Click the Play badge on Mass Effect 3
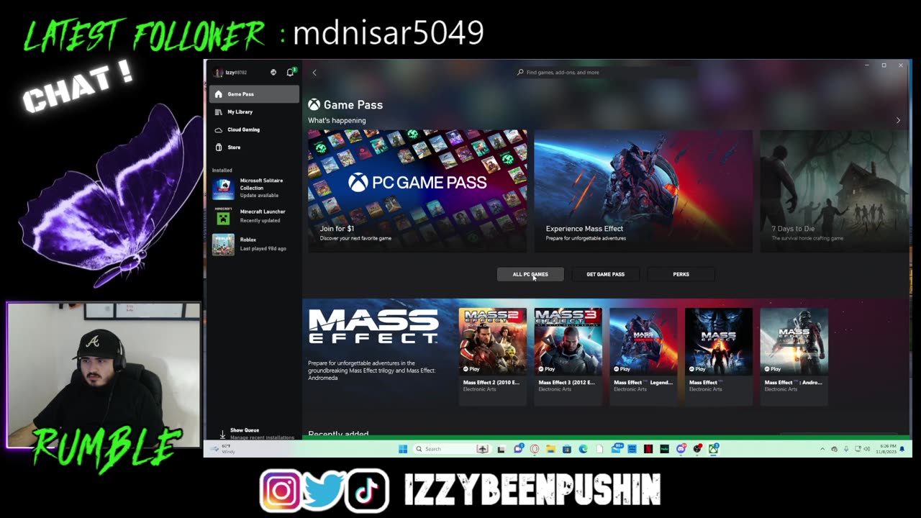The height and width of the screenshot is (518, 921). click(546, 369)
